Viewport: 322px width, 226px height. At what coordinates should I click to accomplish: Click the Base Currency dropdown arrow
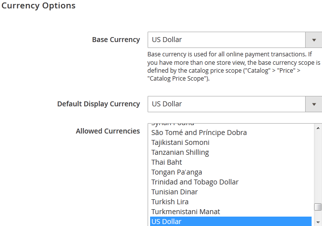(x=314, y=40)
